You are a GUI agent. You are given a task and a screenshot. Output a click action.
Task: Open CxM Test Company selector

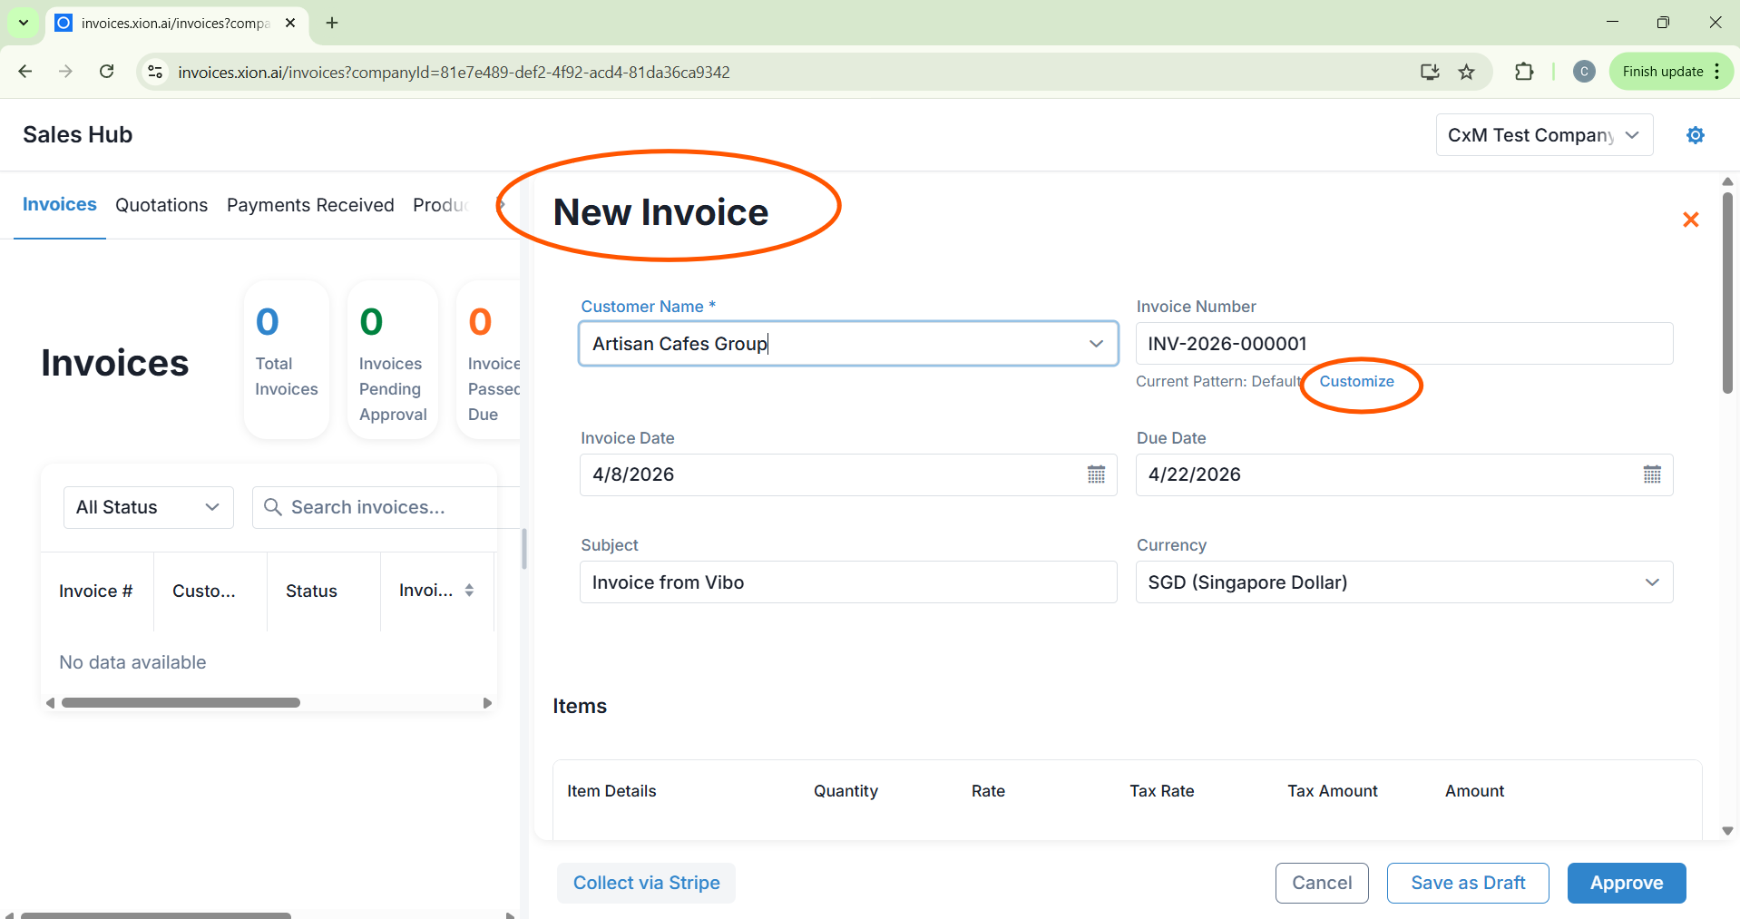coord(1543,135)
